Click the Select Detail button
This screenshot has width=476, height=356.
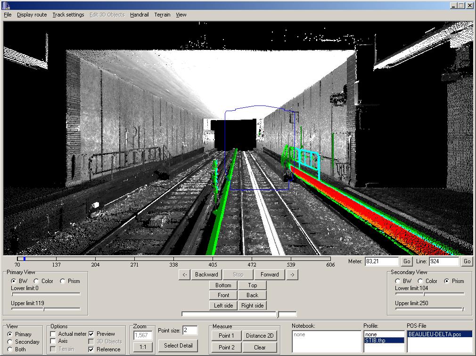click(178, 346)
